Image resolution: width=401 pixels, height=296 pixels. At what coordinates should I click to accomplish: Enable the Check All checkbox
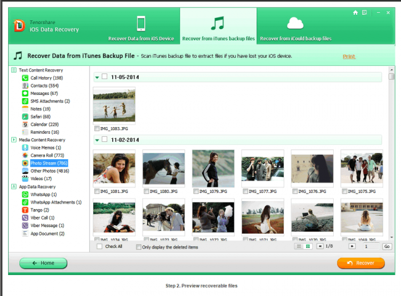tap(99, 247)
